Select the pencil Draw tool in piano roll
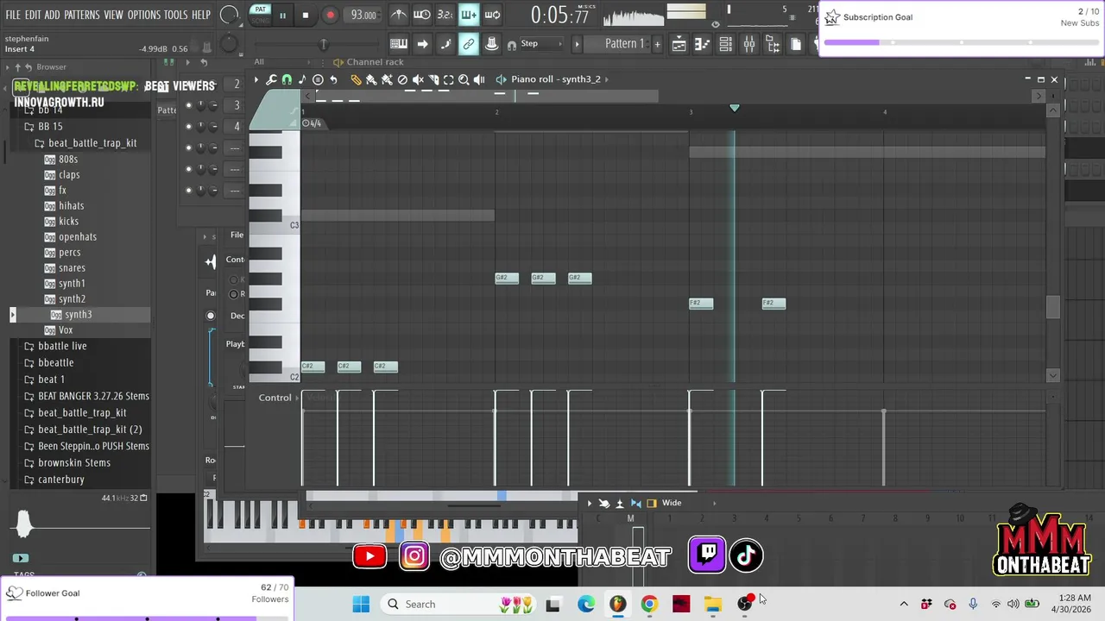The height and width of the screenshot is (621, 1105). coord(356,79)
